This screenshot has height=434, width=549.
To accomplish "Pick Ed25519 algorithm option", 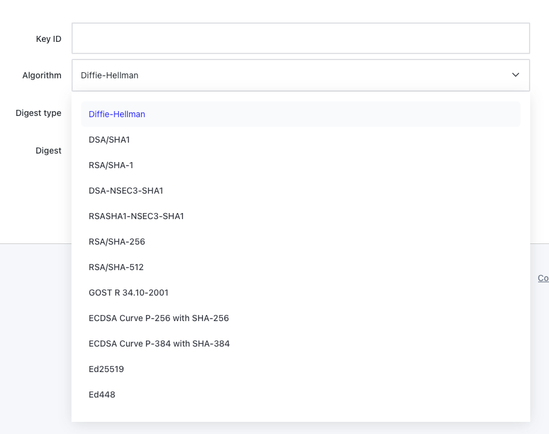I will (106, 368).
